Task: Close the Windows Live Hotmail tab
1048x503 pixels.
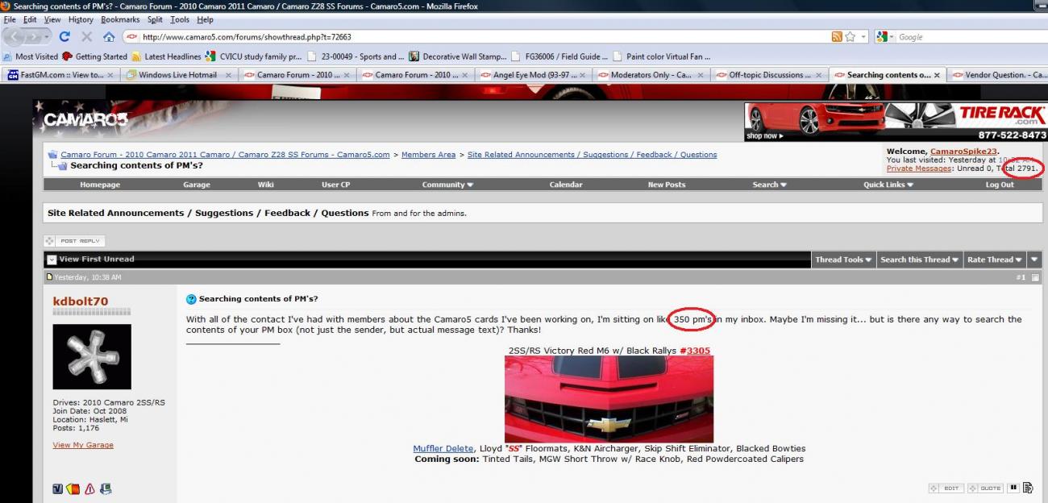Action: tap(228, 75)
